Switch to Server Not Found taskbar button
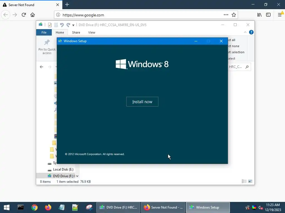285x213 pixels. 163,207
